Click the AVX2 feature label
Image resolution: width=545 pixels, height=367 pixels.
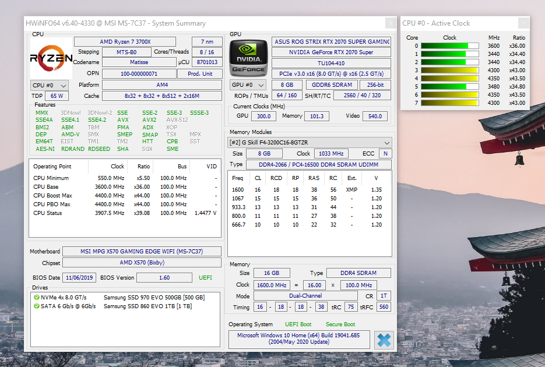149,120
